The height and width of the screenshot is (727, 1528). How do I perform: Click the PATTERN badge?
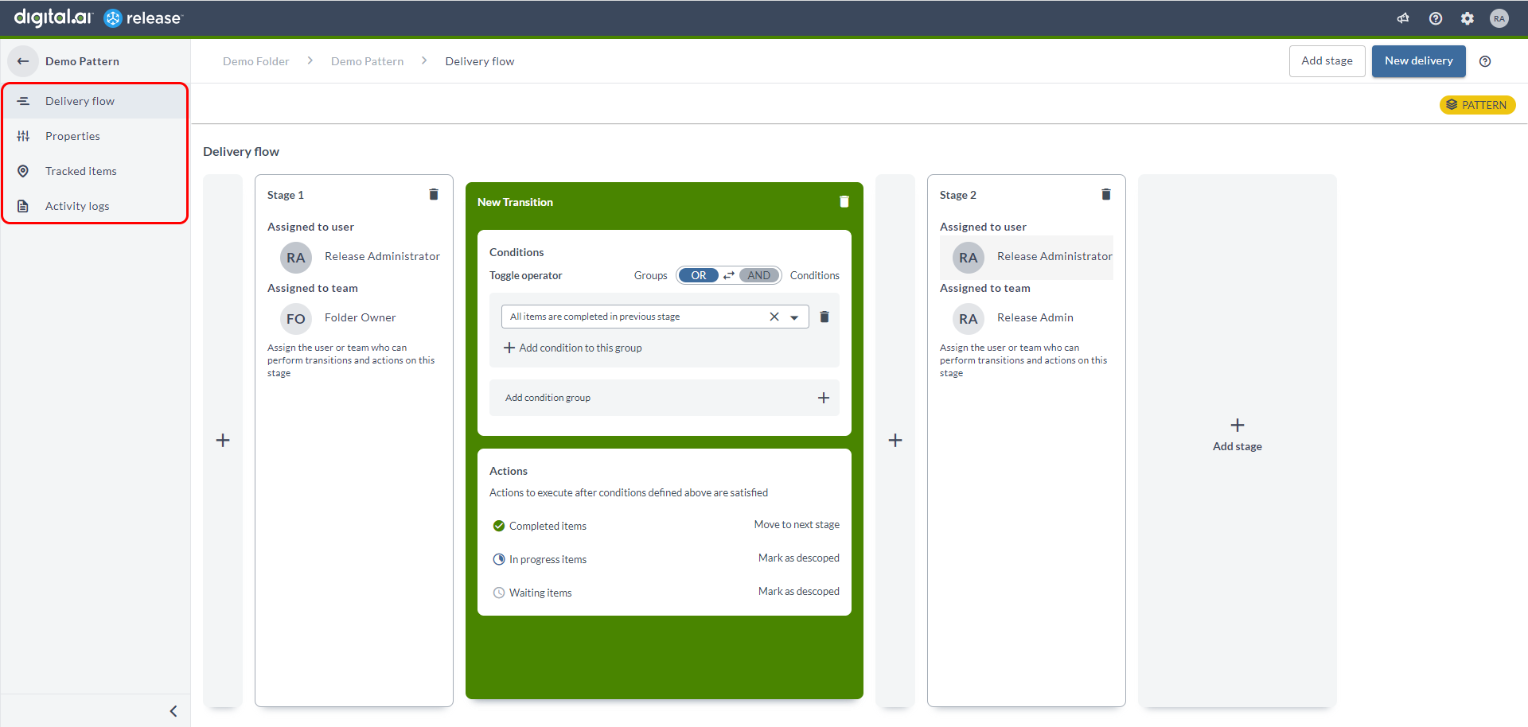click(1477, 105)
